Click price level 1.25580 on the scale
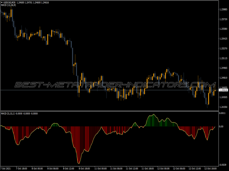 (223, 29)
